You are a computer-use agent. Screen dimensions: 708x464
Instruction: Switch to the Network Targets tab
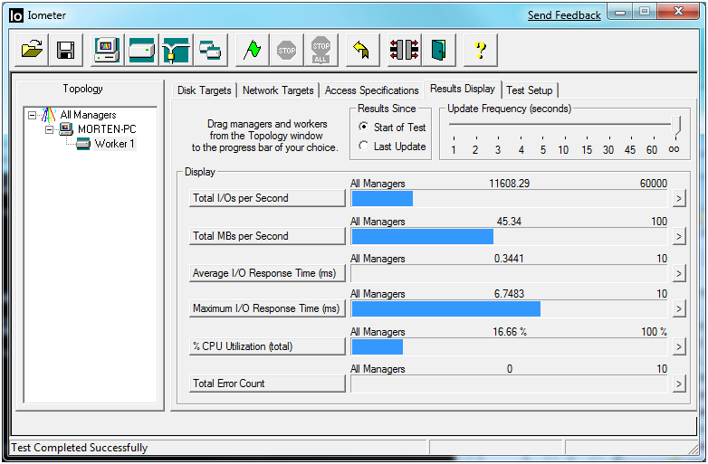278,90
